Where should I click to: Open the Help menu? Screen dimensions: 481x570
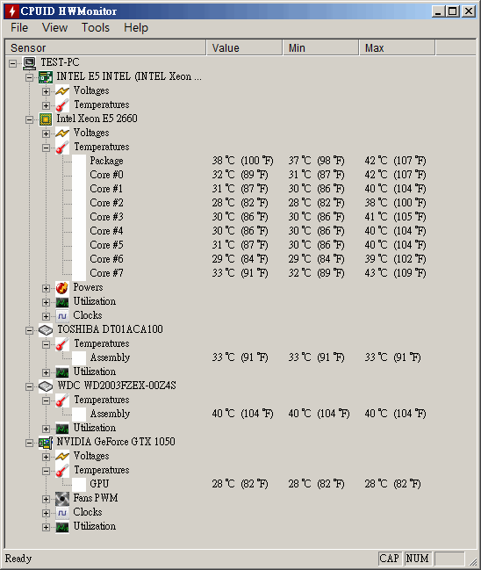coord(136,27)
